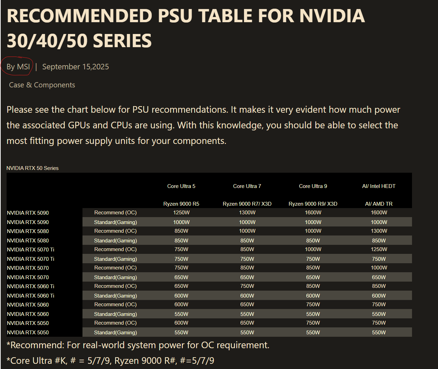
Task: Select the "Core Ultra 5" column header
Action: click(x=181, y=186)
